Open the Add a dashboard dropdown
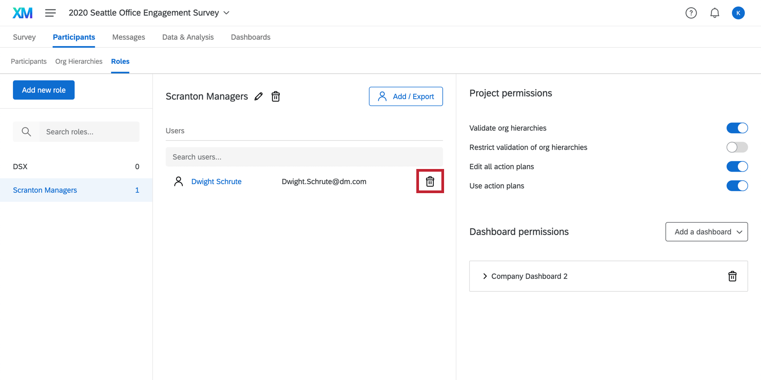The width and height of the screenshot is (761, 380). [x=706, y=232]
